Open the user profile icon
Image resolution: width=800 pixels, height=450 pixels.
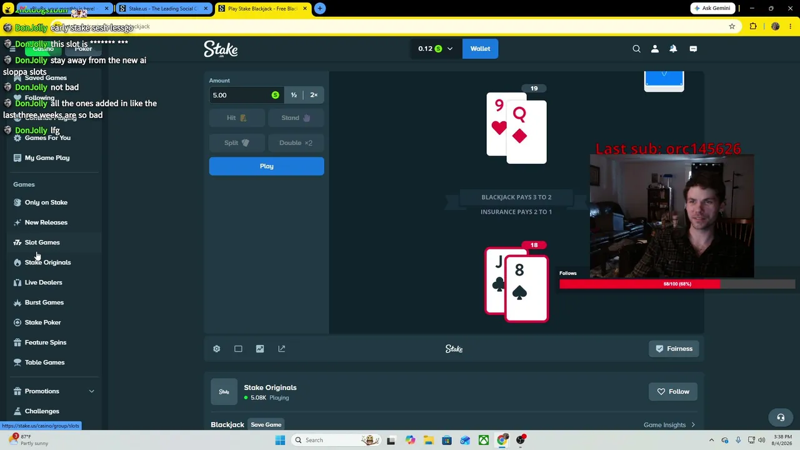[655, 49]
